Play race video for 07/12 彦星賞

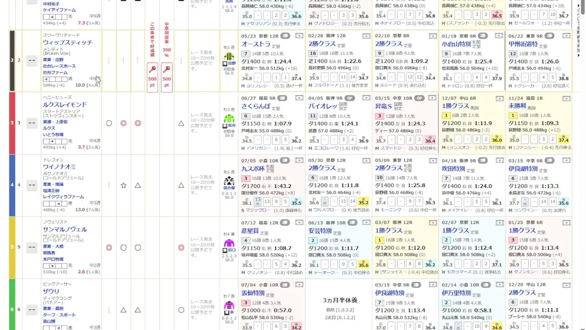pyautogui.click(x=299, y=223)
